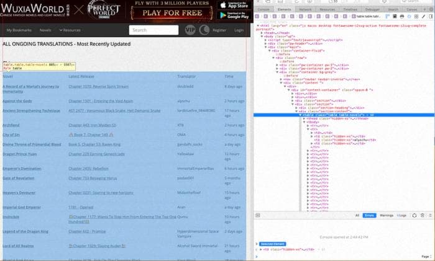The image size is (435, 261).
Task: Open the Against the Gods novel link
Action: [x=17, y=101]
